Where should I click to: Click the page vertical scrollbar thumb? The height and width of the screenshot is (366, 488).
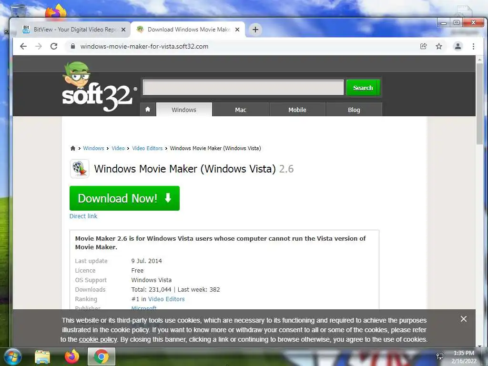(x=479, y=103)
